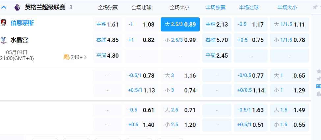The width and height of the screenshot is (321, 140).
Task: Select the 全场让球 column header
Action: [141, 8]
